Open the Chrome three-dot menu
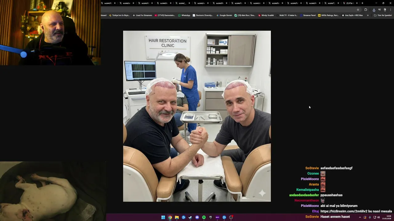Screen dimensions: 394x221 [x=391, y=10]
